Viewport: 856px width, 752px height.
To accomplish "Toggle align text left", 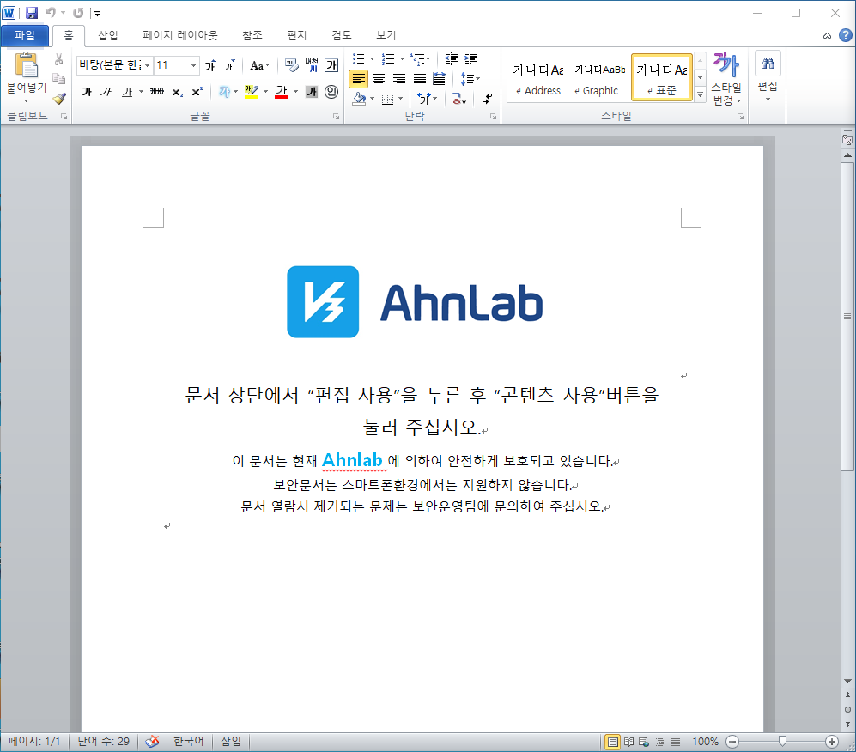I will 358,79.
